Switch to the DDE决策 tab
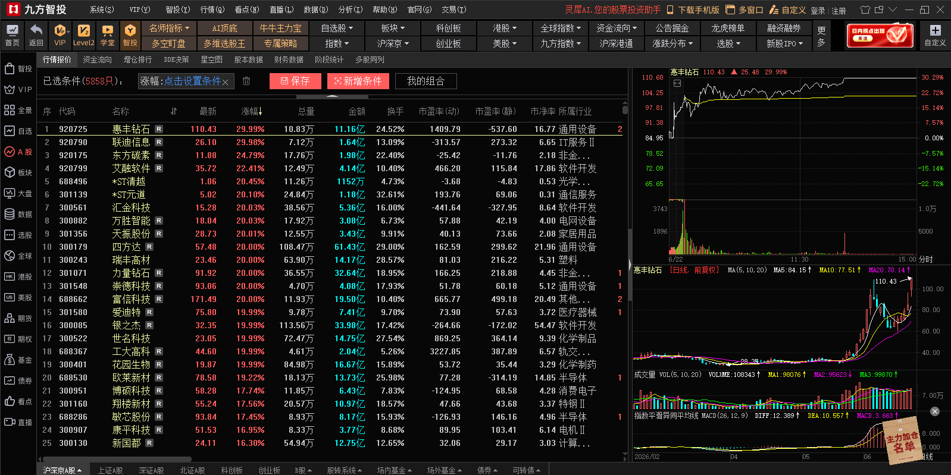The image size is (951, 475). point(176,59)
